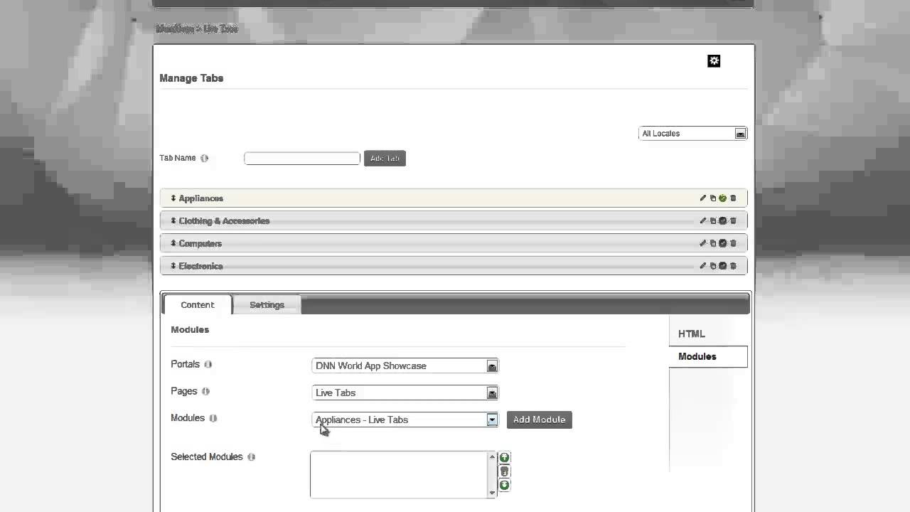
Task: Click the Selected Modules scroll down arrow
Action: (x=492, y=493)
